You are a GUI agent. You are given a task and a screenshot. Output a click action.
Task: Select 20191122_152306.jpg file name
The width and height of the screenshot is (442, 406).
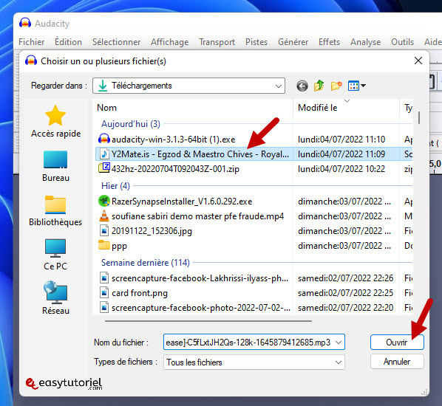pos(152,231)
